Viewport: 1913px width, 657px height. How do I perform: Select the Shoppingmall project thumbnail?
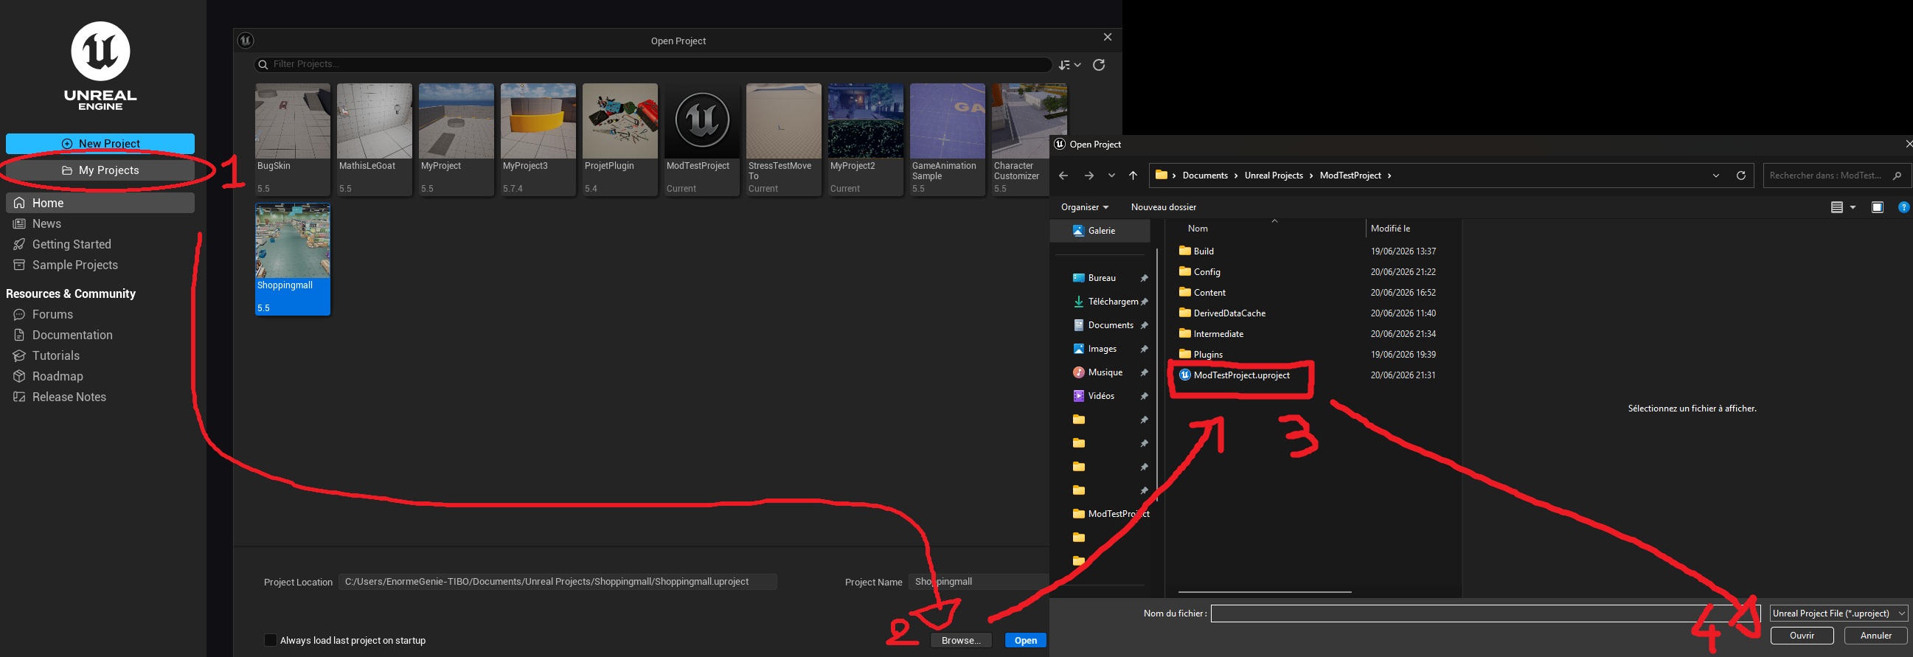[x=293, y=259]
